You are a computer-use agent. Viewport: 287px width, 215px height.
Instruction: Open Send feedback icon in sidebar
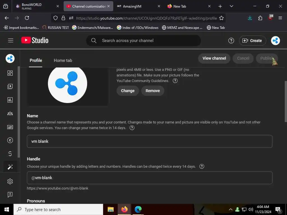[x=10, y=195]
